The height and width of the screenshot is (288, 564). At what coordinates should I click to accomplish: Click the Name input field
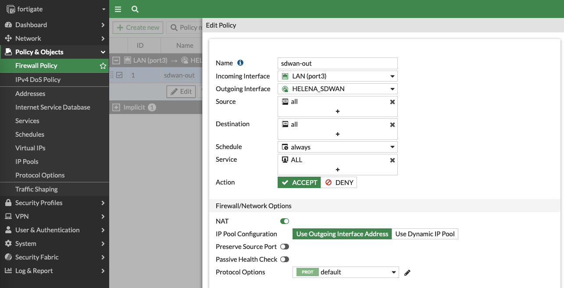338,63
